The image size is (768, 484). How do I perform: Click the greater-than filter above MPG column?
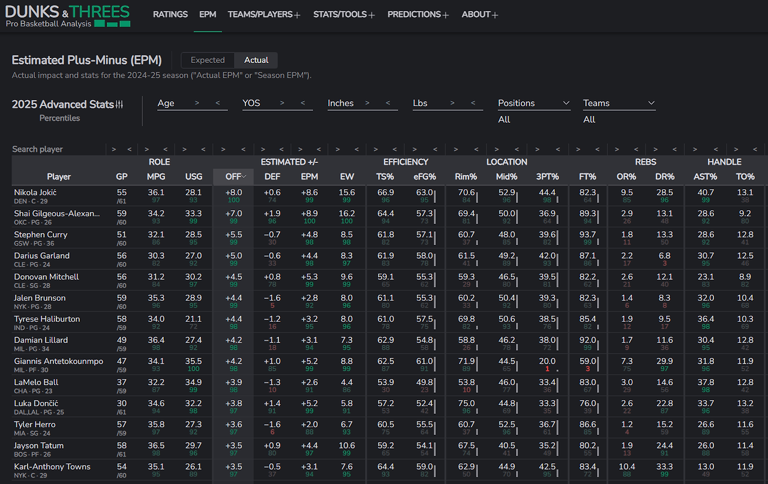pos(147,149)
